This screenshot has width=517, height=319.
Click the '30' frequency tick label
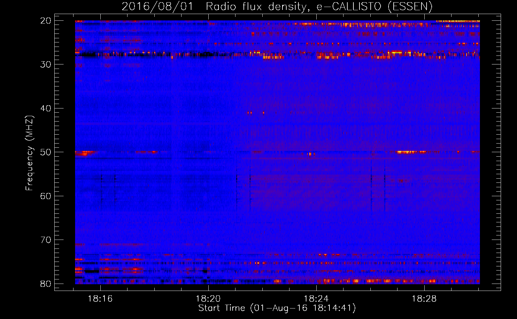(46, 64)
